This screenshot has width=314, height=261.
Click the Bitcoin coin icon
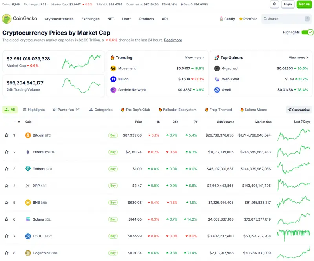(x=28, y=135)
